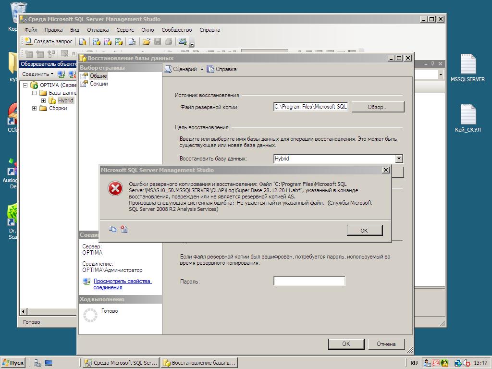Select the OPTIMA server tree item
Screen dimensions: 492x369
click(58, 85)
